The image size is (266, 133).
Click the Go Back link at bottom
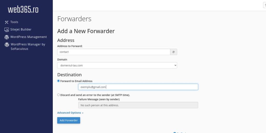(181, 132)
